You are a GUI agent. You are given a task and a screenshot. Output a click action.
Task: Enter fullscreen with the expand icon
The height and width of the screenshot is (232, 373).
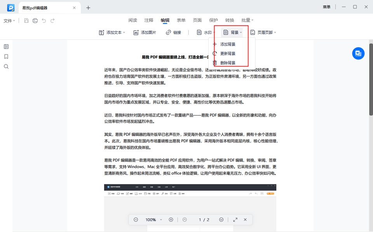click(x=235, y=220)
